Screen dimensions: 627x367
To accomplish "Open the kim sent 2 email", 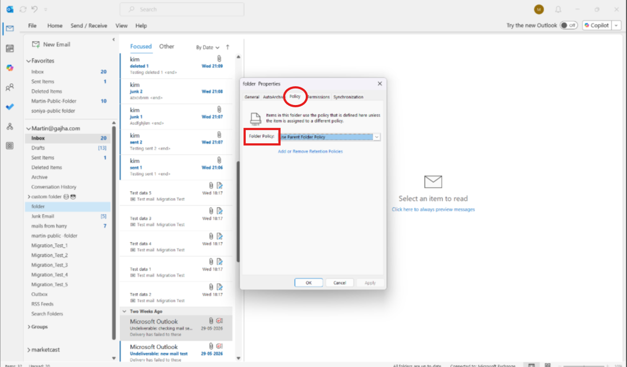I will click(x=177, y=142).
